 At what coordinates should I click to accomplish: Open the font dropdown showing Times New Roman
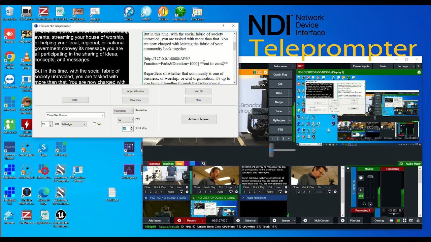(x=75, y=115)
